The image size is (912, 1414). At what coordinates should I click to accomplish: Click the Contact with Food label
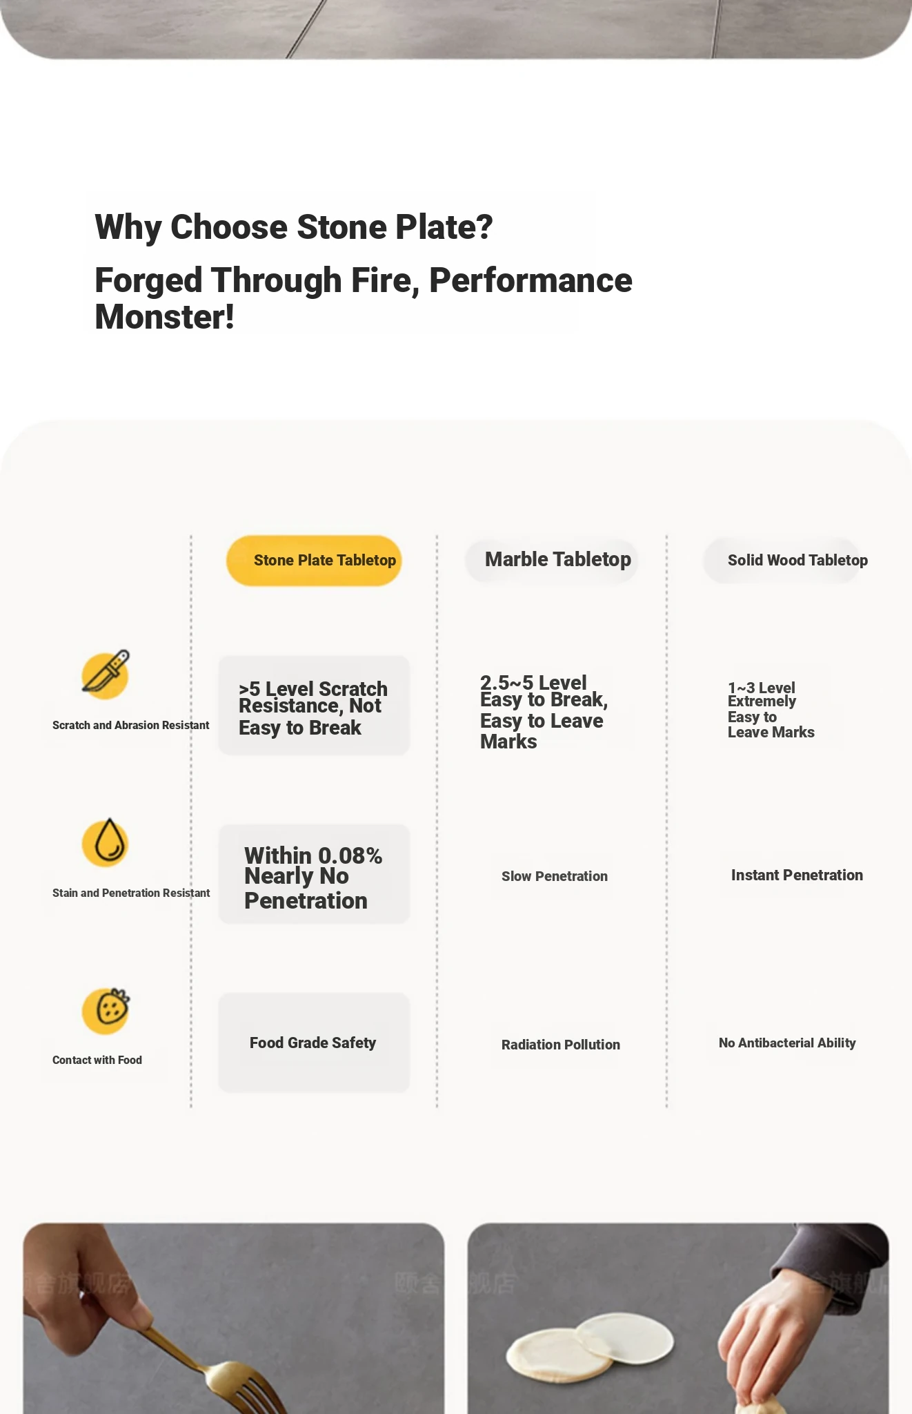97,1060
